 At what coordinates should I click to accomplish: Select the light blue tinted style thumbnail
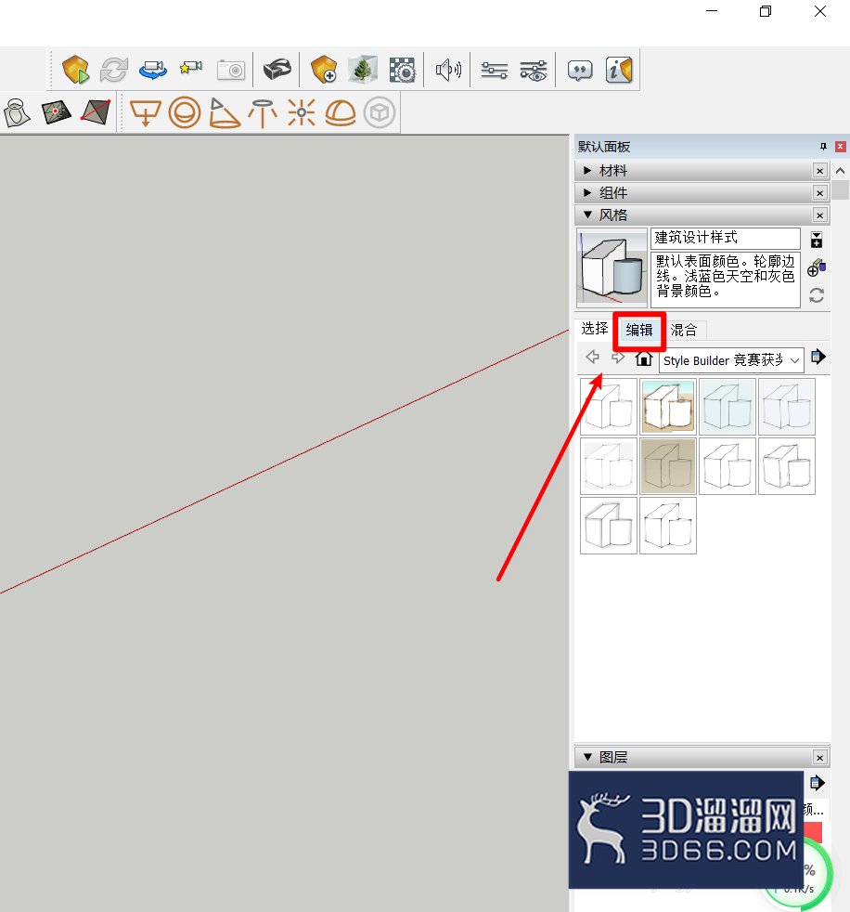(x=728, y=407)
